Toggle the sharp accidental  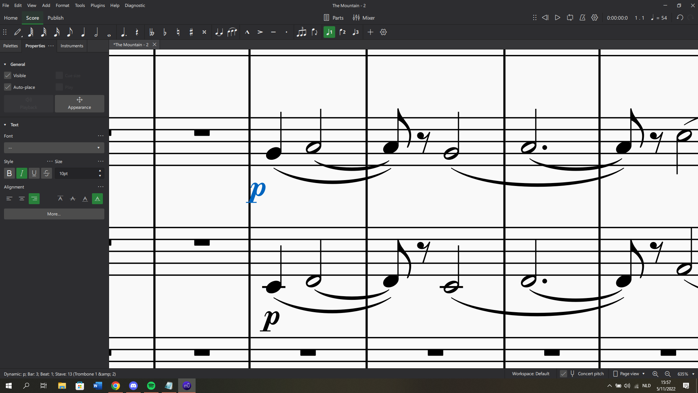[191, 32]
